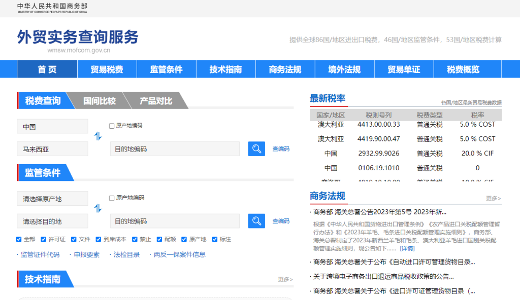Open the 申报要素 link
The image size is (520, 300).
coord(86,254)
